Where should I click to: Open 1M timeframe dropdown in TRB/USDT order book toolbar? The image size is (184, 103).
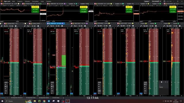(81, 26)
